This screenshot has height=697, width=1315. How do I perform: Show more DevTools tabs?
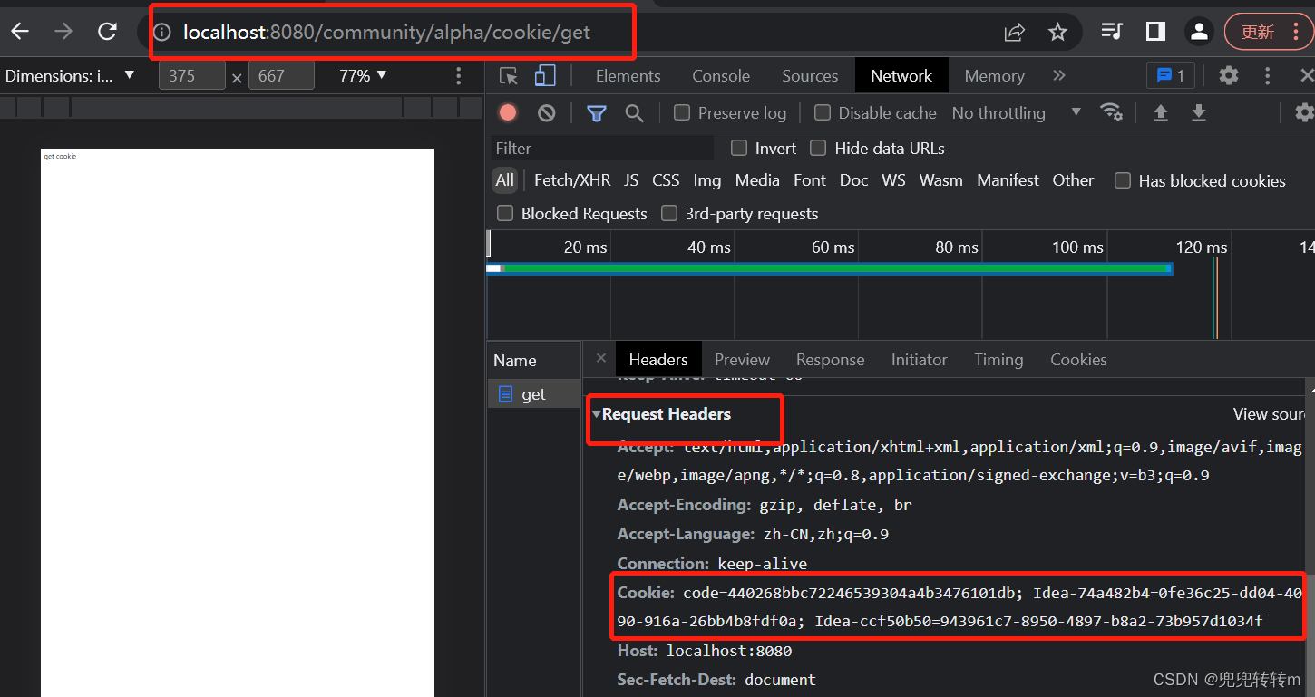tap(1059, 76)
